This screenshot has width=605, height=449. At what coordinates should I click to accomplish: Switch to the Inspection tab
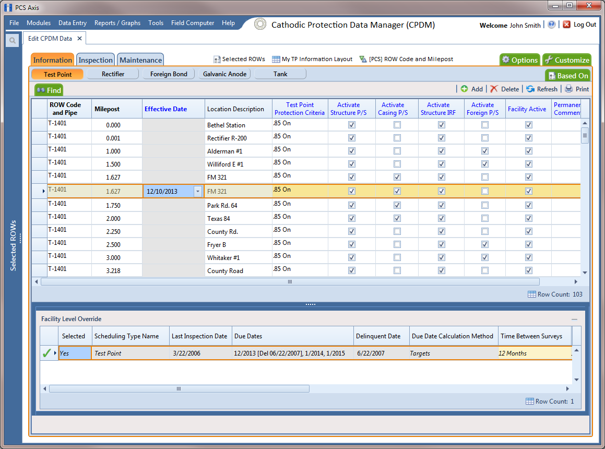click(96, 60)
